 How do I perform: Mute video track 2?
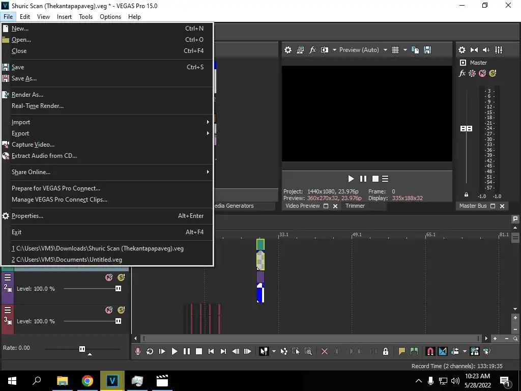point(109,277)
